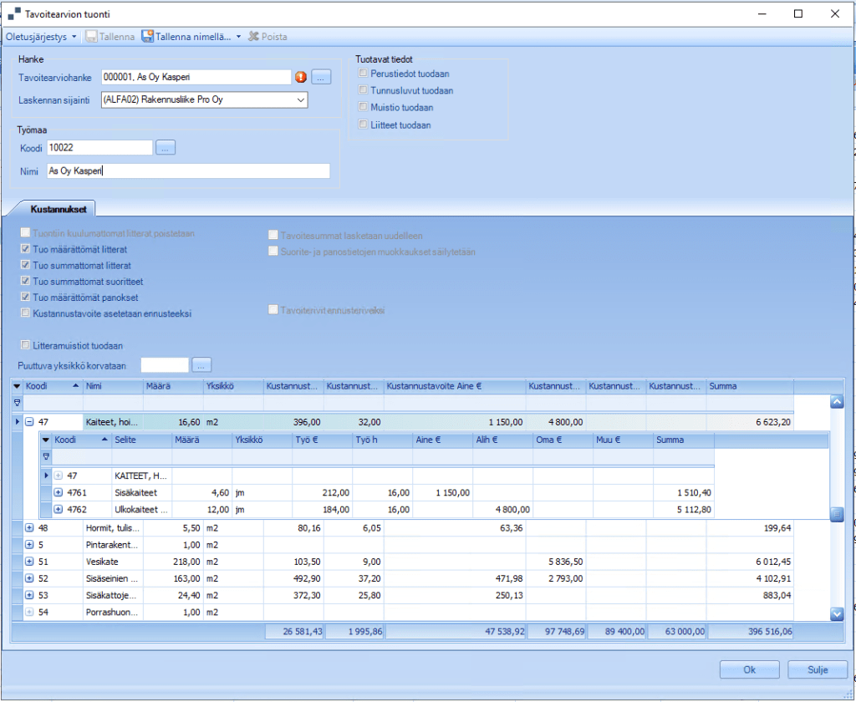Open the browse button next to Tavoitearviohanke field
This screenshot has width=856, height=702.
pos(322,78)
